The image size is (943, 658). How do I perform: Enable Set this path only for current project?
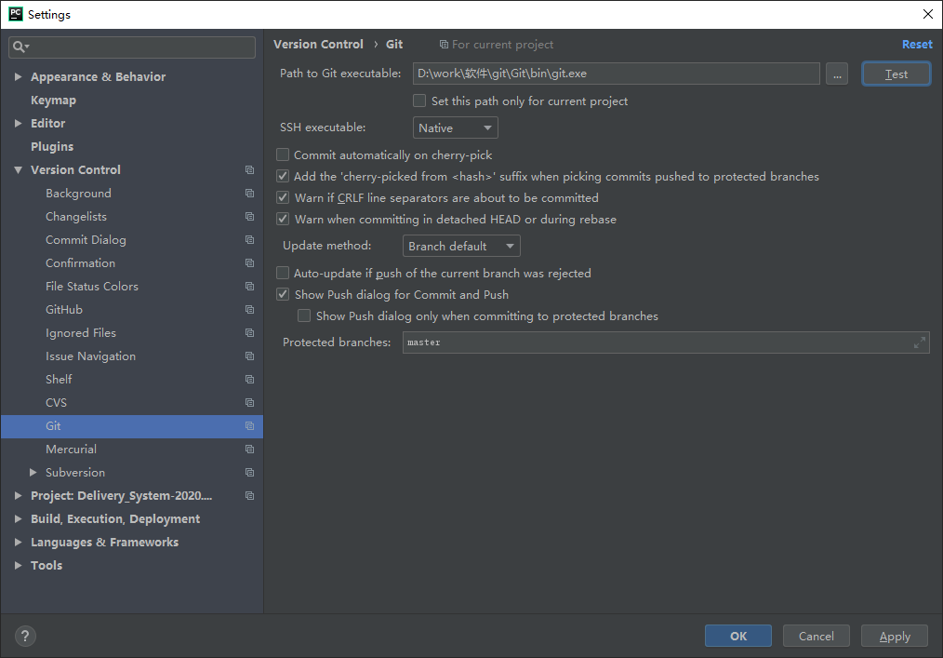(419, 101)
